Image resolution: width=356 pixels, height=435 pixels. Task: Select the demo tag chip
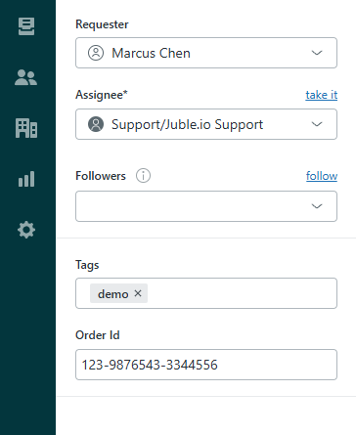pyautogui.click(x=113, y=293)
